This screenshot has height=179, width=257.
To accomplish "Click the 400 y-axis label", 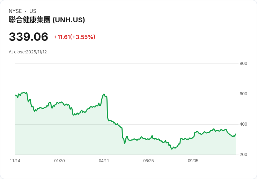I will click(x=243, y=124).
